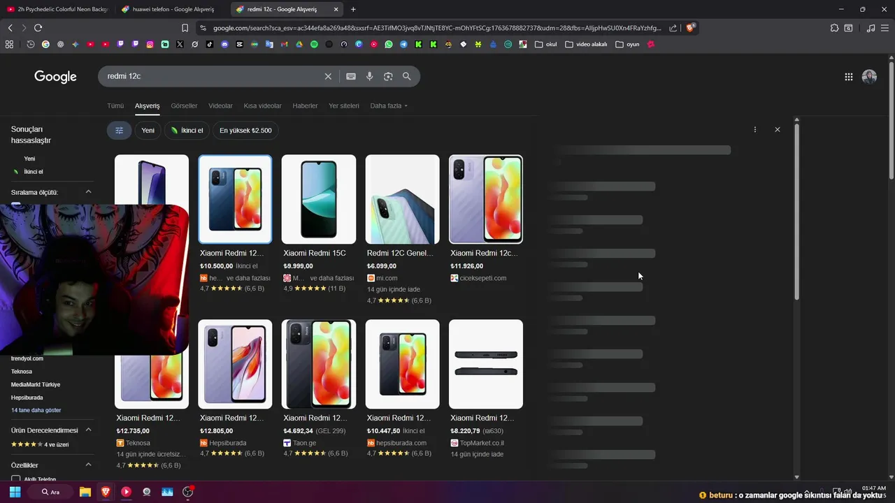
Task: Open the ciceksepeti.com Redmi 12C card
Action: tap(486, 219)
